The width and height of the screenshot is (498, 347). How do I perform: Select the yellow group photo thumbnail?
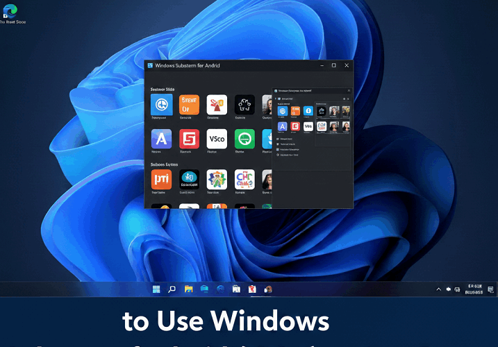point(346,111)
